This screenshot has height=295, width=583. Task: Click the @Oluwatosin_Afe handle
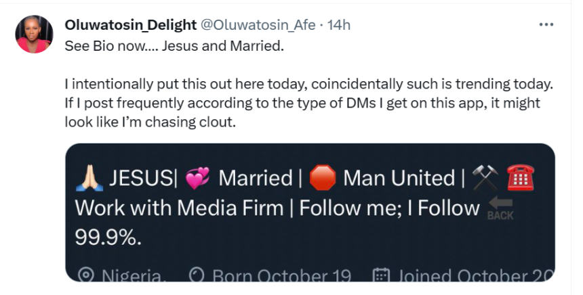coord(257,26)
